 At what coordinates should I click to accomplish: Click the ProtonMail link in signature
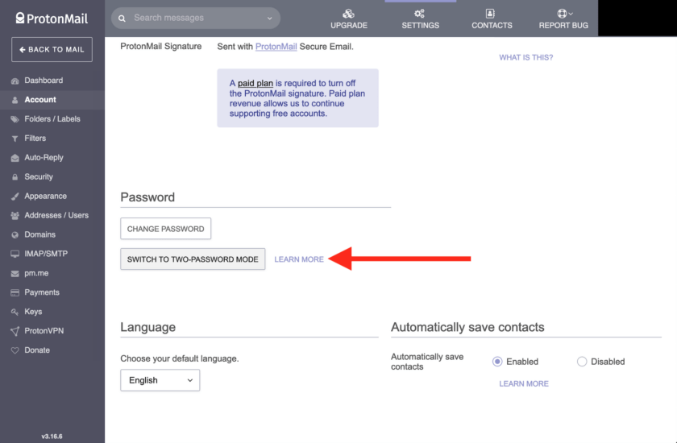point(276,47)
